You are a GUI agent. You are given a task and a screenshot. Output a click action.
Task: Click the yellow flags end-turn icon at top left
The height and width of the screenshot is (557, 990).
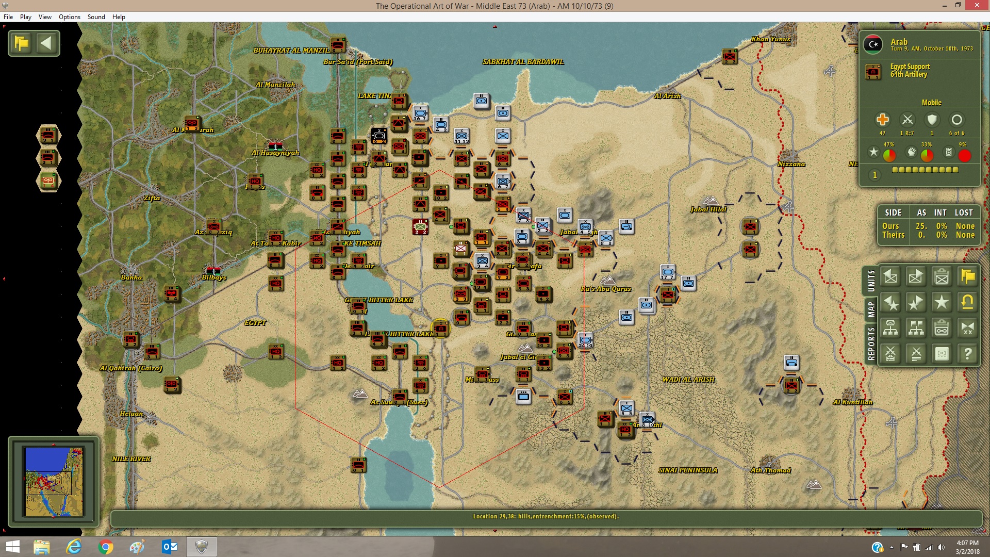(22, 43)
